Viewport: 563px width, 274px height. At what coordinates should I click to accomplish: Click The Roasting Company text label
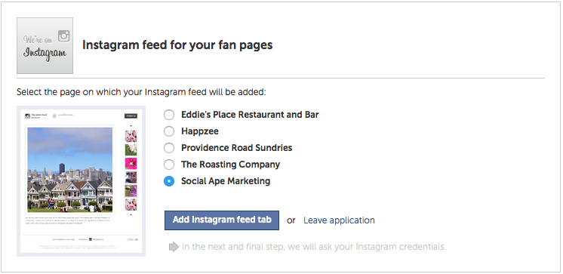[x=230, y=165]
